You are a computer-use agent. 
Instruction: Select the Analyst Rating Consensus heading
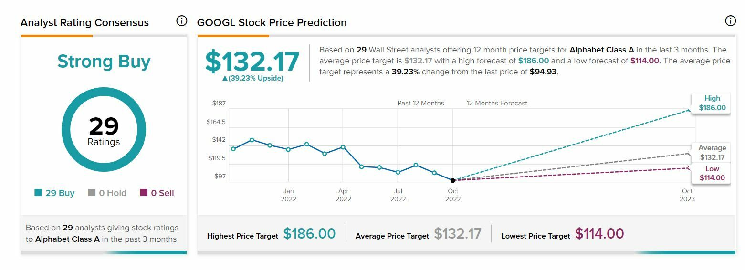pos(84,22)
